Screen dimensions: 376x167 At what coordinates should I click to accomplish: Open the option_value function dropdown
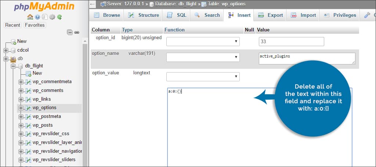tap(203, 77)
